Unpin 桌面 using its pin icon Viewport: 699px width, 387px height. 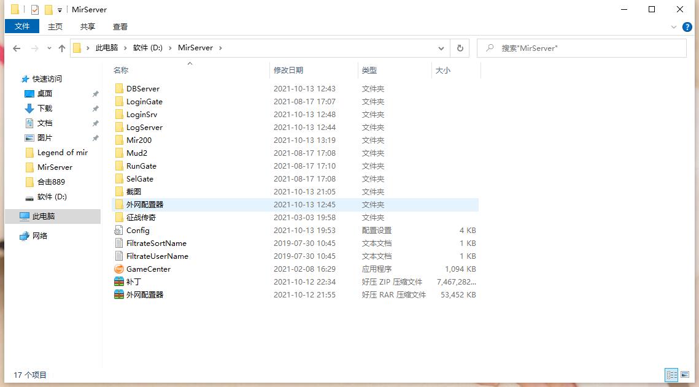[x=95, y=93]
